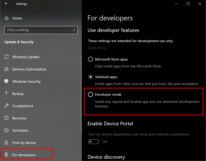Click the Troubleshoot wrench icon
The image size is (206, 161).
(x=7, y=106)
